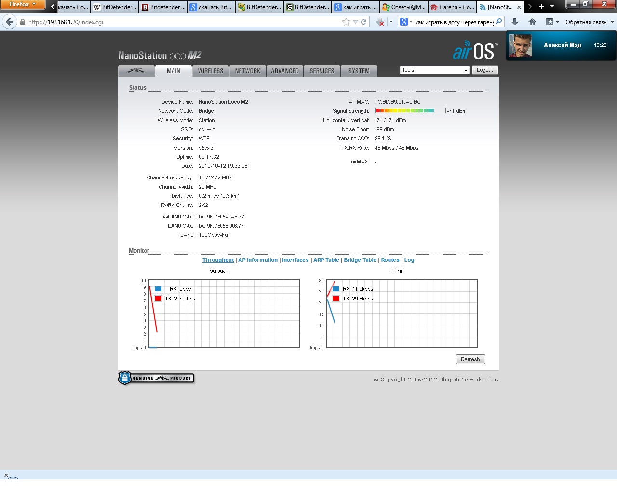The width and height of the screenshot is (617, 504).
Task: Click the 13 / 2472 MHz frequency value
Action: [215, 177]
